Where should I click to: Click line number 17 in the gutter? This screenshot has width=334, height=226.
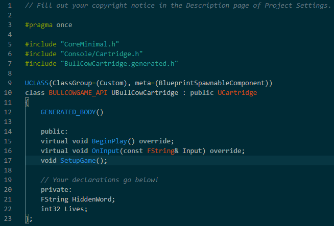(x=10, y=160)
